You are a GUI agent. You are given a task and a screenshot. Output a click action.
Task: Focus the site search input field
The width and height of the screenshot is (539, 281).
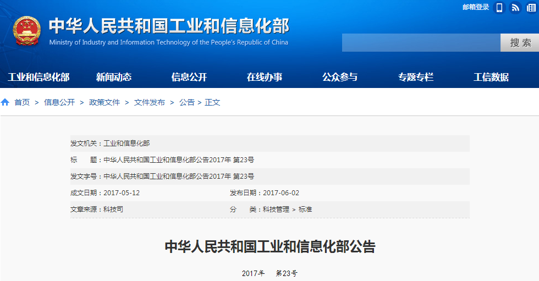click(x=421, y=42)
